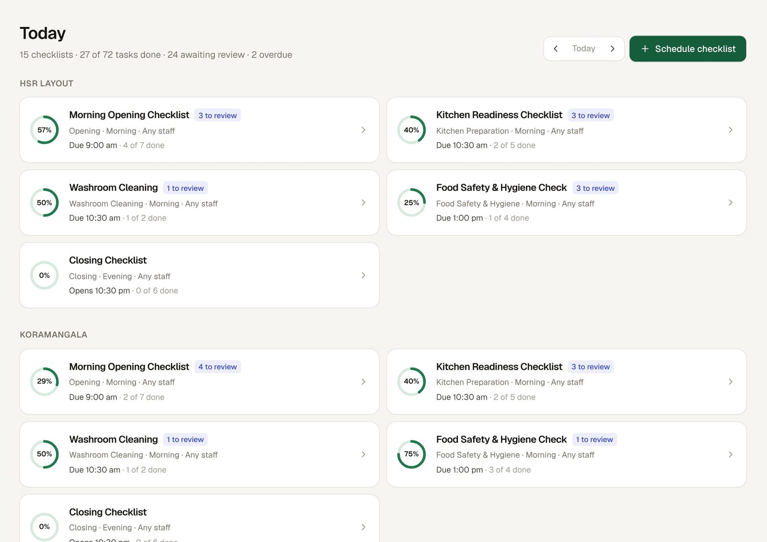Open Koramangala Food Safety & Hygiene chevron

(730, 454)
